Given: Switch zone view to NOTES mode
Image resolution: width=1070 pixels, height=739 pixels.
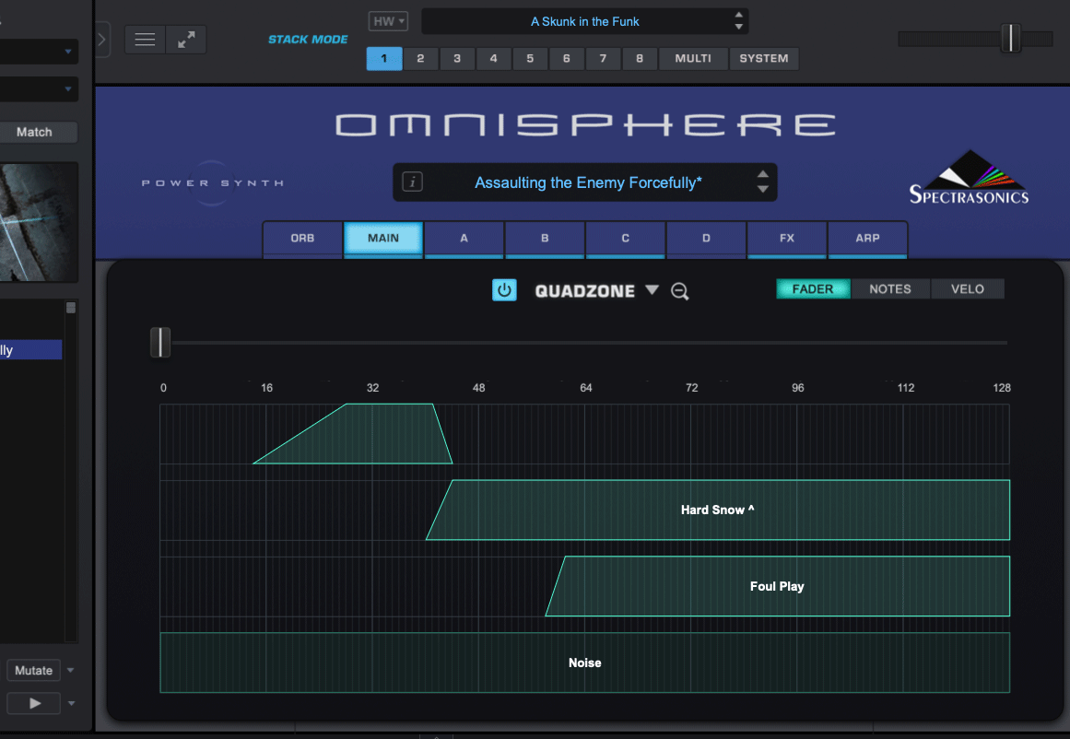Looking at the screenshot, I should (890, 288).
